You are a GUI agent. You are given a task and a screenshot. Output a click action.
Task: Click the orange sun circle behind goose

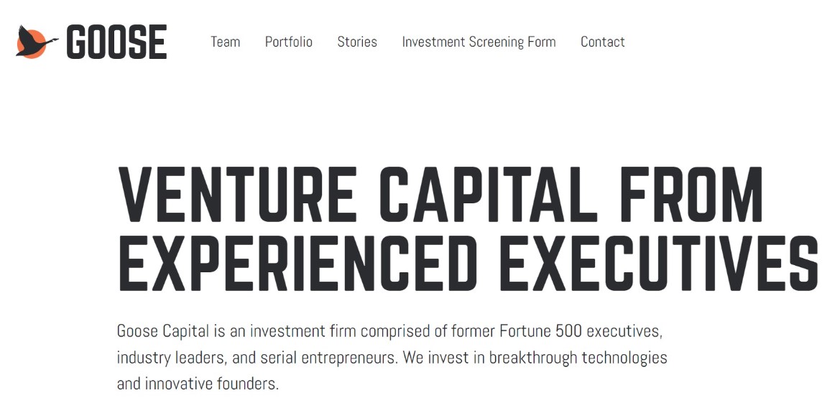[x=28, y=49]
